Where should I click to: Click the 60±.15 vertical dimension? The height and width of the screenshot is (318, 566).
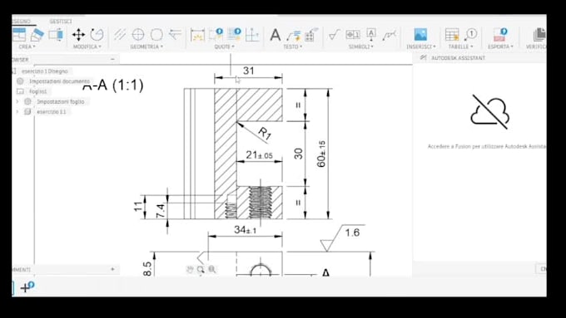(x=321, y=154)
